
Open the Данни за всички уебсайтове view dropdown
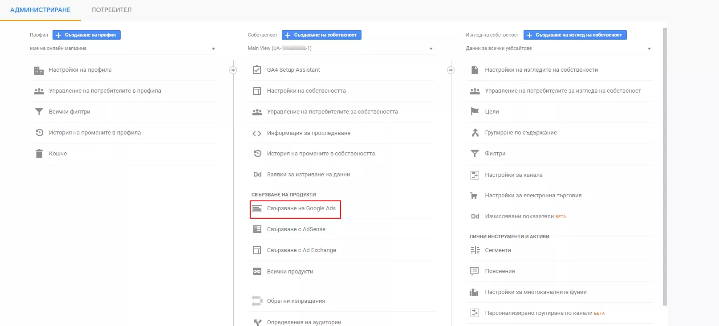pyautogui.click(x=560, y=49)
